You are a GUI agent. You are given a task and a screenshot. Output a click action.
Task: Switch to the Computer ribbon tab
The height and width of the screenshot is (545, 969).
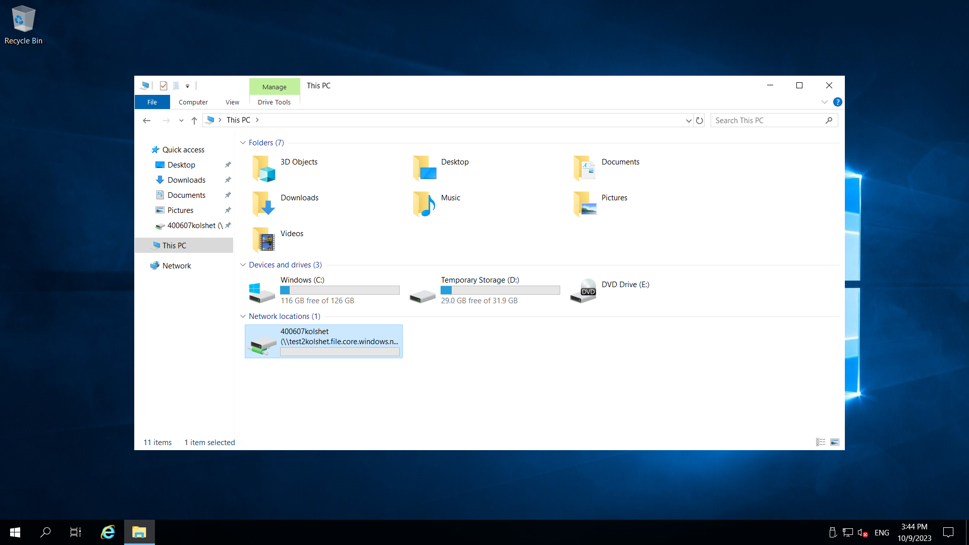[193, 102]
